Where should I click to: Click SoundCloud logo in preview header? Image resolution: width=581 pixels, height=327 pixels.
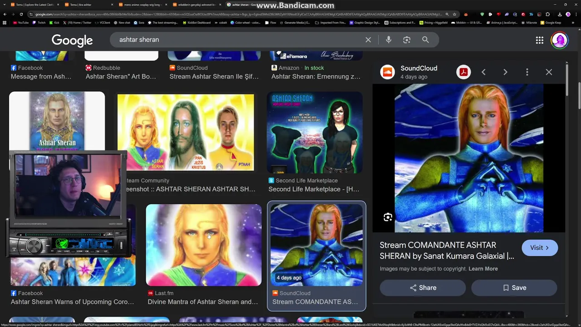(x=387, y=72)
